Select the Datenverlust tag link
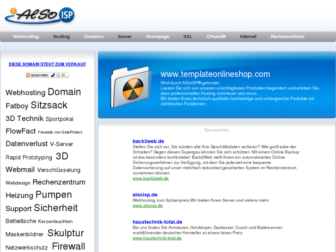Viewport: 336px width, 252px height. click(26, 144)
